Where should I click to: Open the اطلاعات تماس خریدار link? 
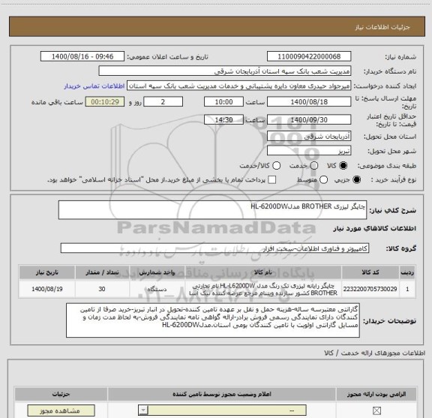click(x=94, y=86)
